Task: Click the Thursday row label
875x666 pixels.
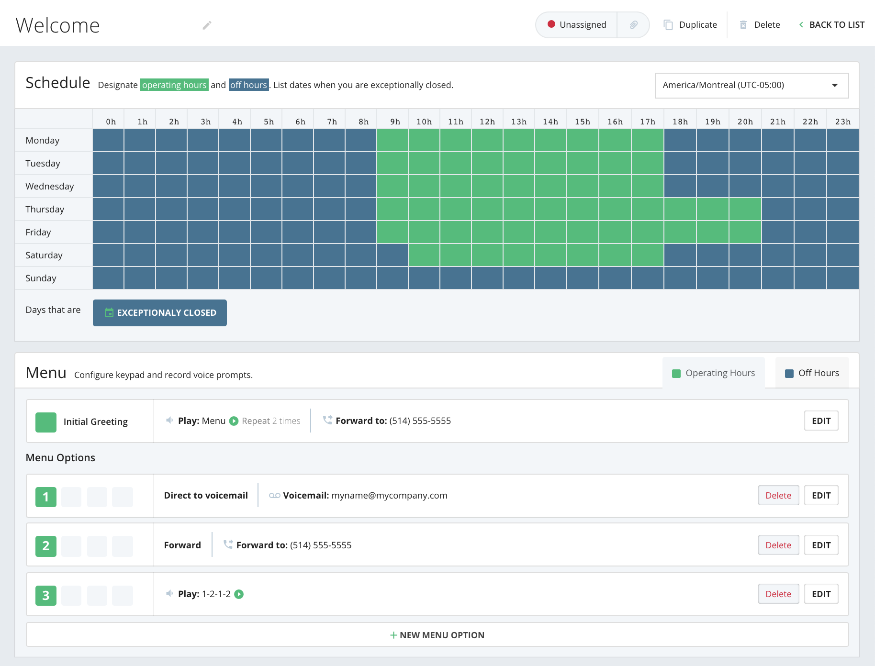Action: pos(45,209)
